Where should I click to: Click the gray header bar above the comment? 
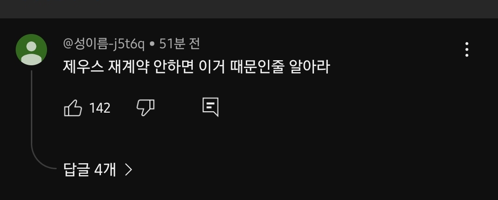pos(249,9)
